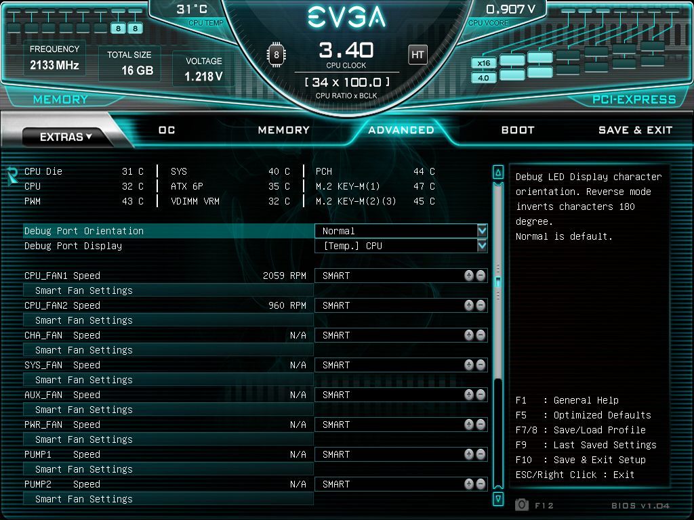Select the Debug Port Display row label

point(73,246)
